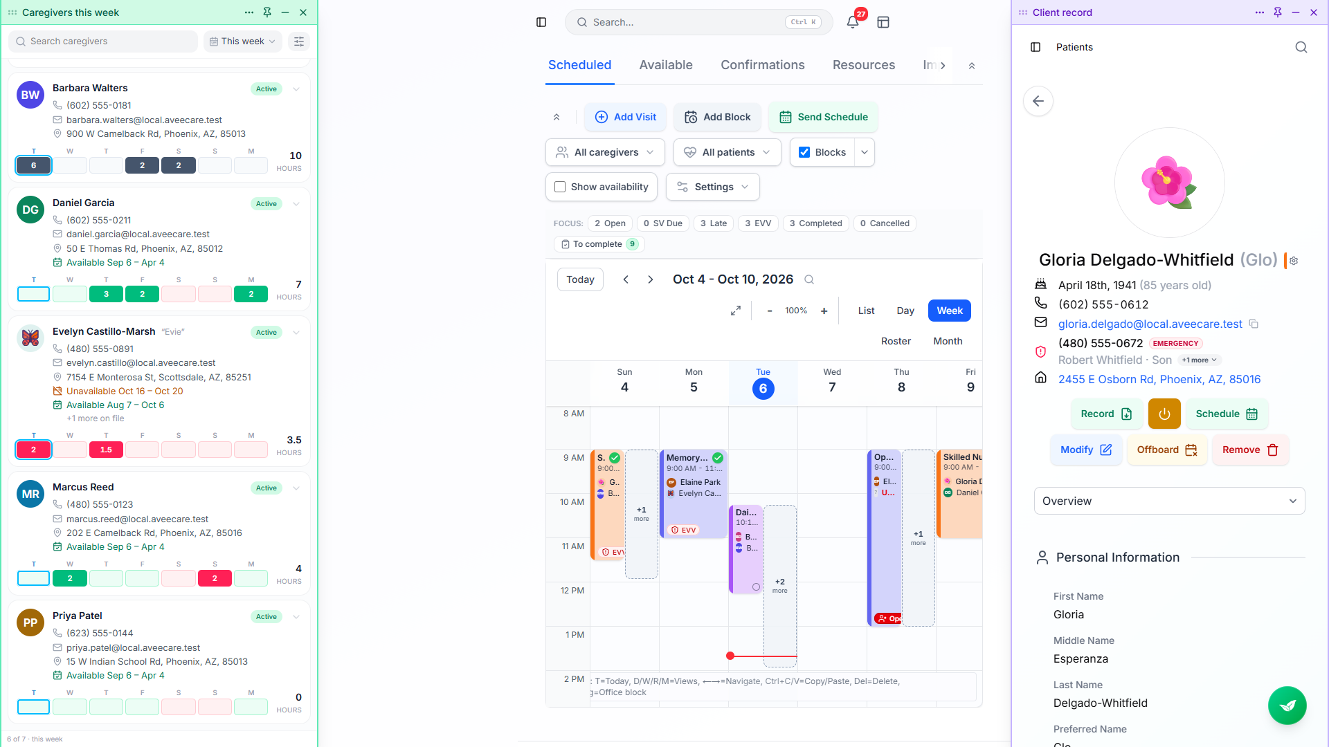Open the This week range dropdown

pos(243,41)
